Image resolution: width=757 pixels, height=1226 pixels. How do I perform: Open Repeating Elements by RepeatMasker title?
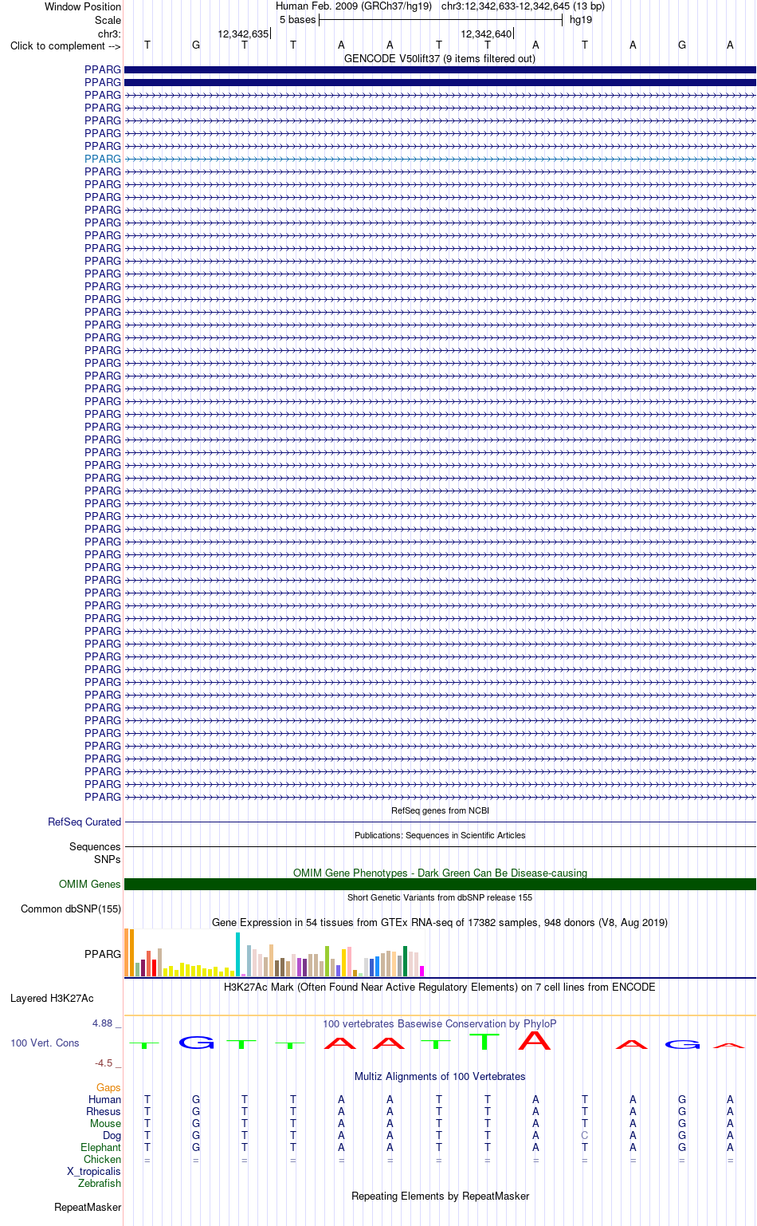coord(440,1196)
